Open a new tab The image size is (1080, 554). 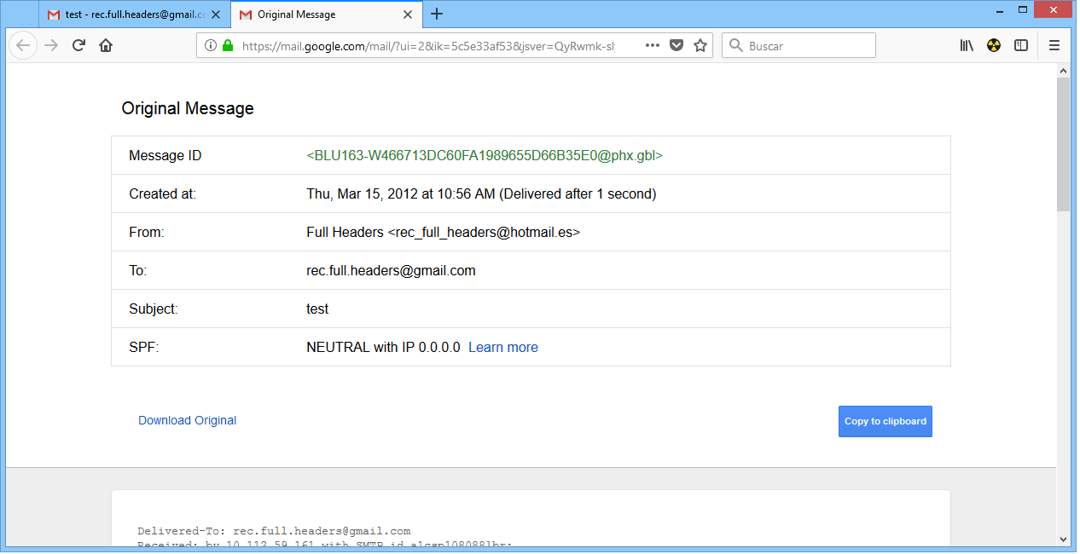(x=437, y=14)
